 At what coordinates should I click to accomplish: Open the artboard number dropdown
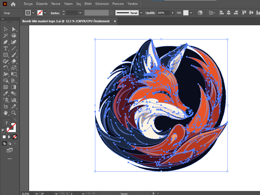[x=83, y=193]
